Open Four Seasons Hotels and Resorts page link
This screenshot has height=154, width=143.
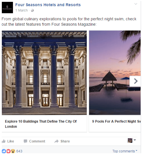click(48, 5)
